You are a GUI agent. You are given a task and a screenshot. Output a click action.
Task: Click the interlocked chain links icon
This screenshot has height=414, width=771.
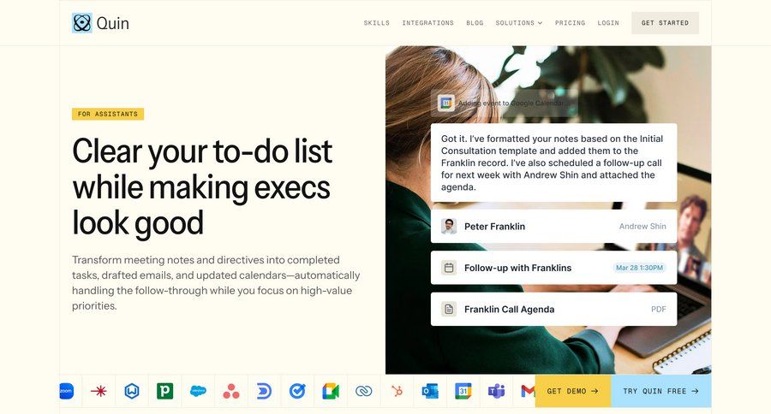pos(363,391)
